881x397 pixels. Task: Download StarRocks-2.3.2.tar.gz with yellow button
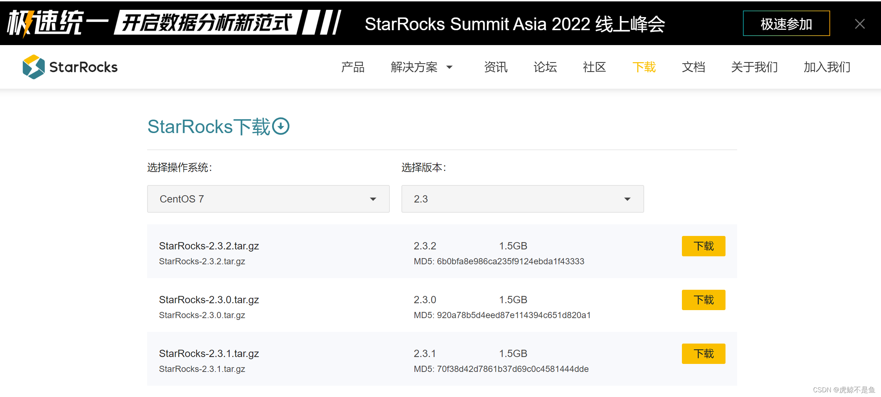[703, 246]
